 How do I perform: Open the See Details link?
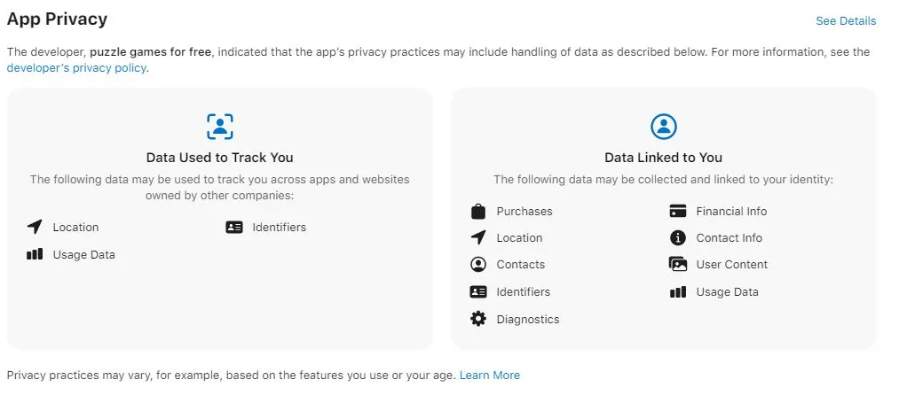[846, 20]
